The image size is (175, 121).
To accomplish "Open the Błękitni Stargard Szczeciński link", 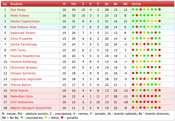I will 31,108.
